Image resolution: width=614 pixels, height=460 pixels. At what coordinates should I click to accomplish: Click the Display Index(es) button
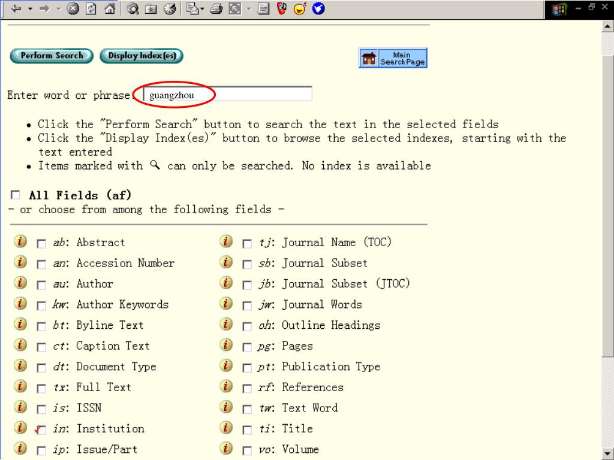tap(142, 56)
